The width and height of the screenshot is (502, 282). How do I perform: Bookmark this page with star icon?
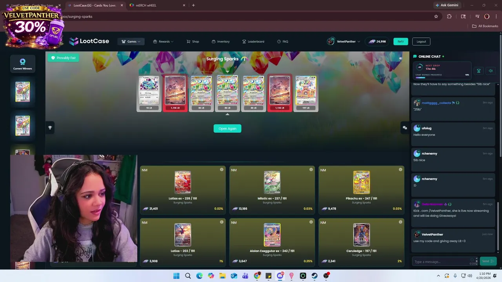[x=436, y=16]
